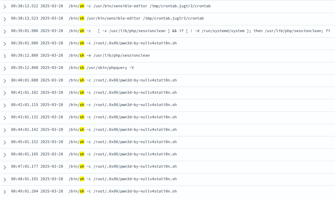This screenshot has height=198, width=335.
Task: Select timestamp 00:43:01.132 2025-03-28
Action: coord(37,117)
